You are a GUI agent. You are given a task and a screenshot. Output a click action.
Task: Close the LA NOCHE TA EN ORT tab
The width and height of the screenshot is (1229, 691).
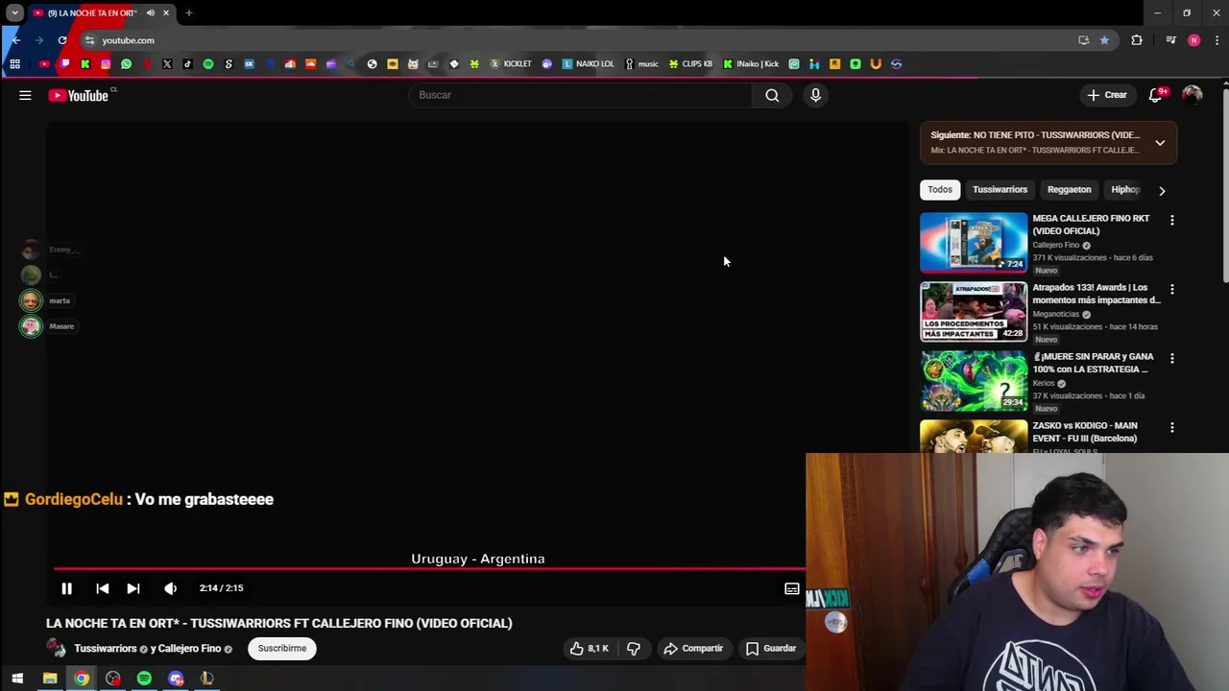pyautogui.click(x=166, y=12)
